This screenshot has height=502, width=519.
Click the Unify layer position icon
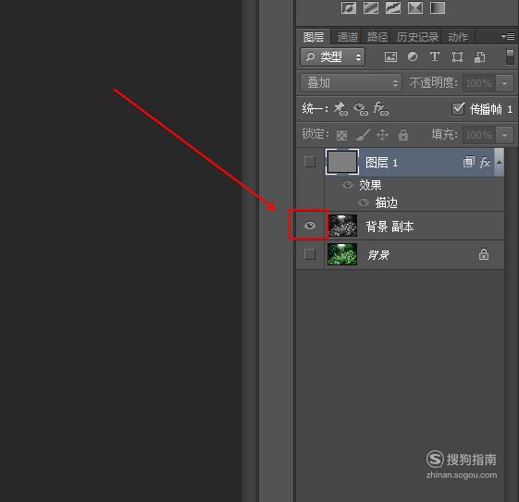[x=340, y=108]
